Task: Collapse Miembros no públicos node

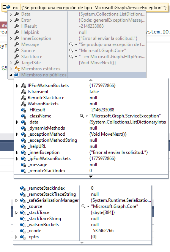Action: (11, 75)
